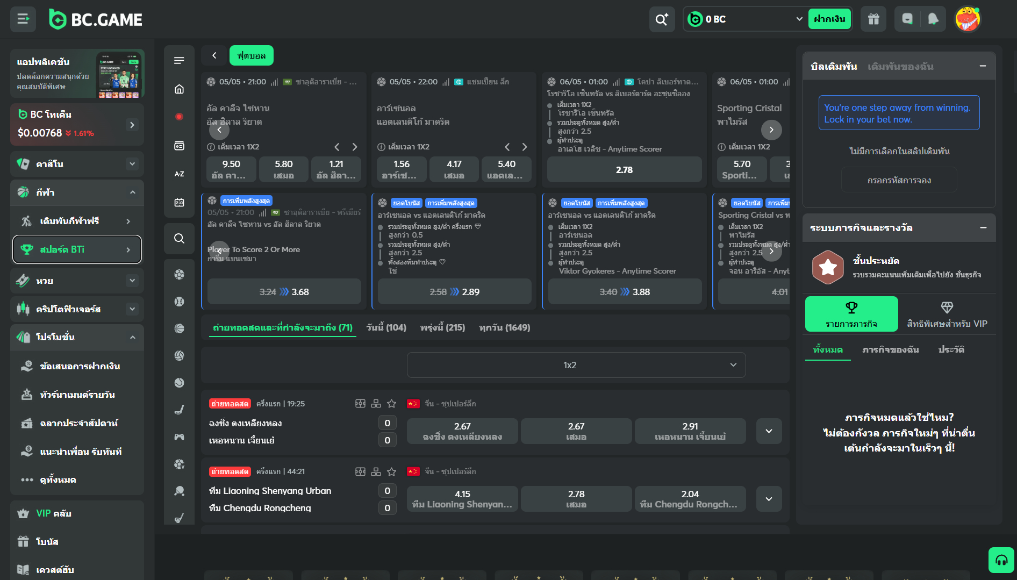
Task: Open lineup icon for Liaoning Shenyang Urban match
Action: [x=376, y=471]
